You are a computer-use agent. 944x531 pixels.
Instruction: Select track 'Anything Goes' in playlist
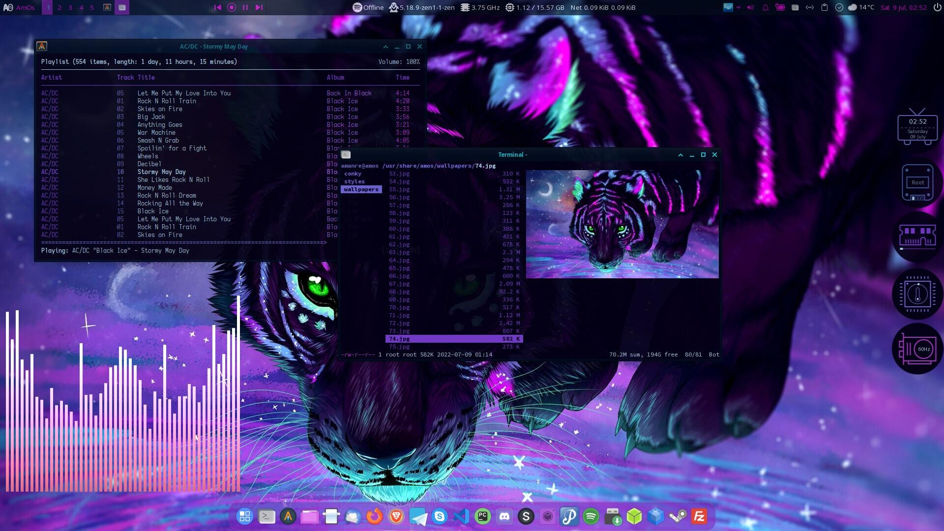coord(230,124)
